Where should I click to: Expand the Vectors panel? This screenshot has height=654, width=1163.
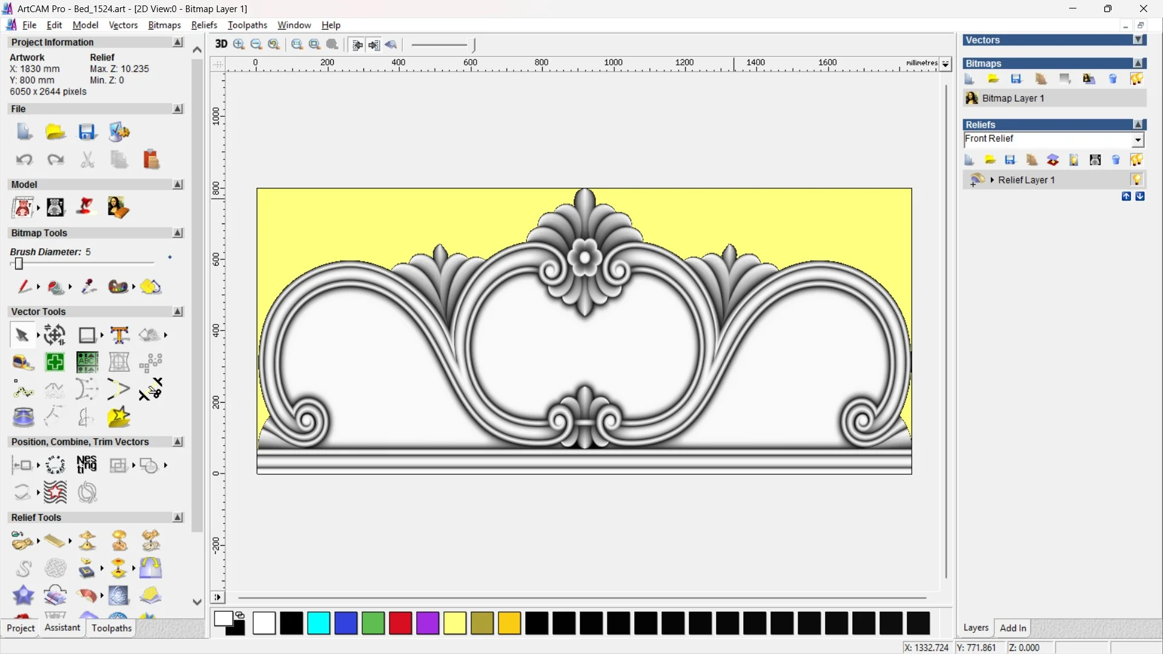click(1138, 40)
